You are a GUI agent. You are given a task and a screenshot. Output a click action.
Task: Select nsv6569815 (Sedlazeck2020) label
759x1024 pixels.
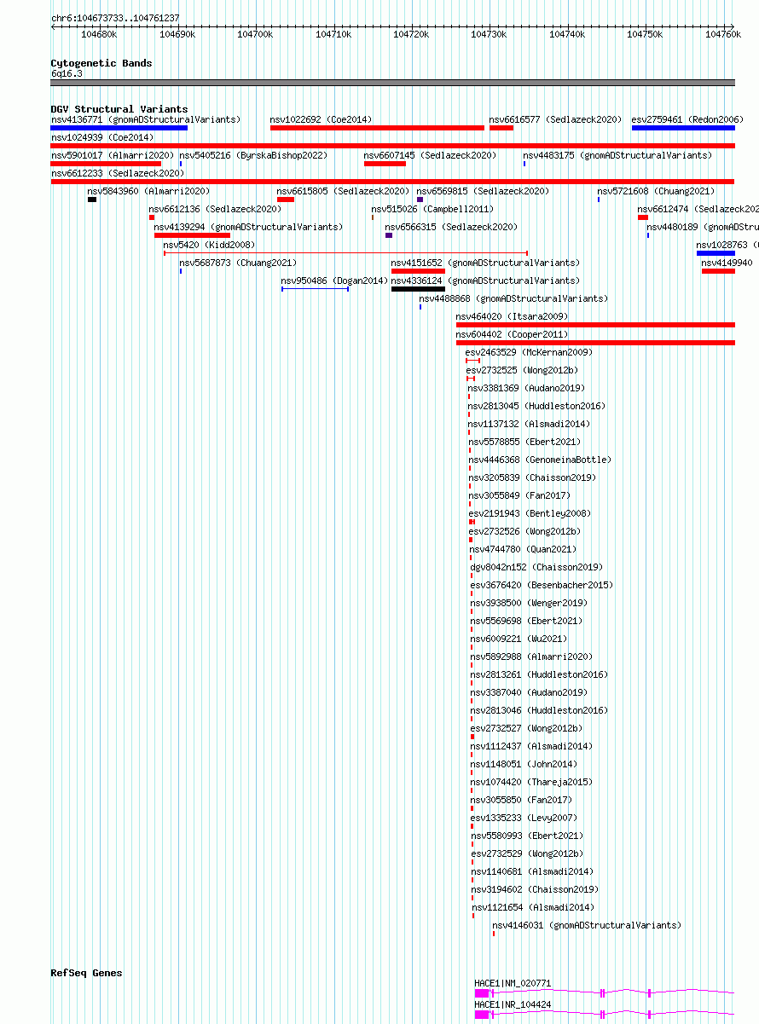coord(483,191)
